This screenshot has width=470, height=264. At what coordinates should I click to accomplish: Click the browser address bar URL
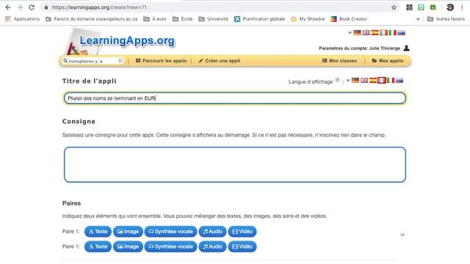pos(99,7)
